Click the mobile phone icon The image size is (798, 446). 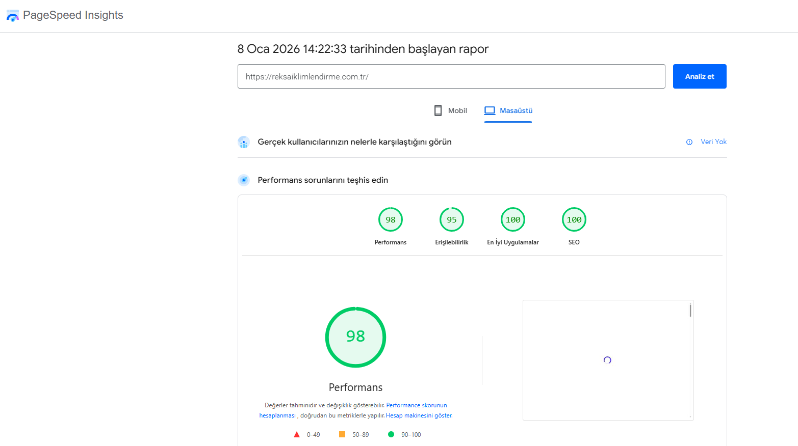tap(438, 110)
